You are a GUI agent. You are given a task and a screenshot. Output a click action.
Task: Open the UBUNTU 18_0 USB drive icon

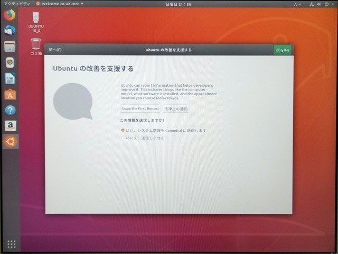pyautogui.click(x=36, y=22)
